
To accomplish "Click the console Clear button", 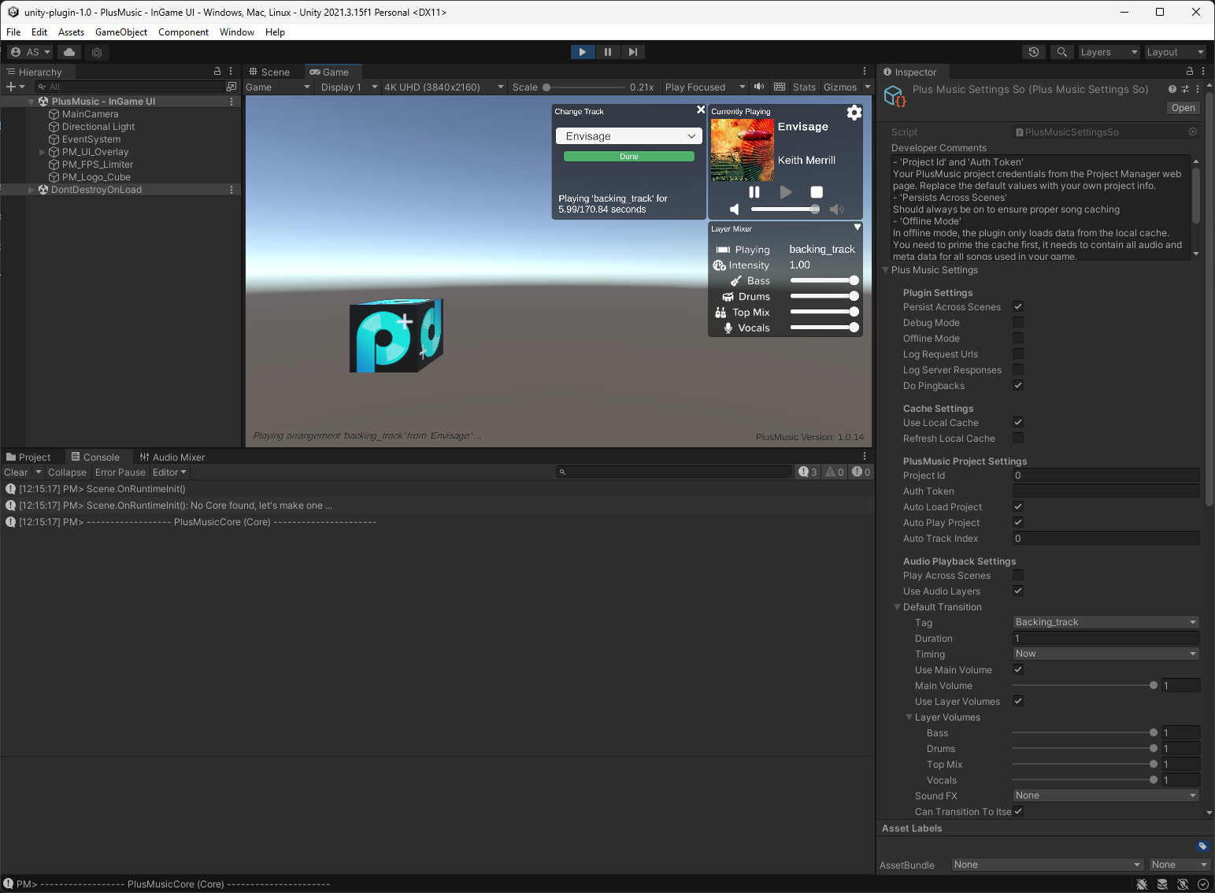I will (16, 472).
